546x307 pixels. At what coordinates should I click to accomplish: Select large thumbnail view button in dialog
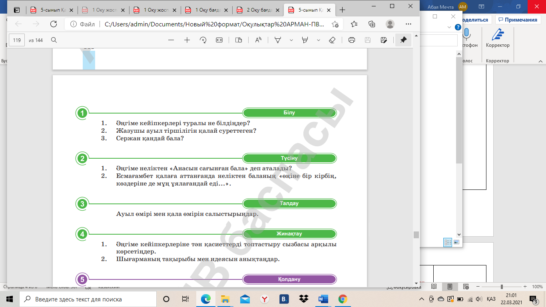pos(456,242)
